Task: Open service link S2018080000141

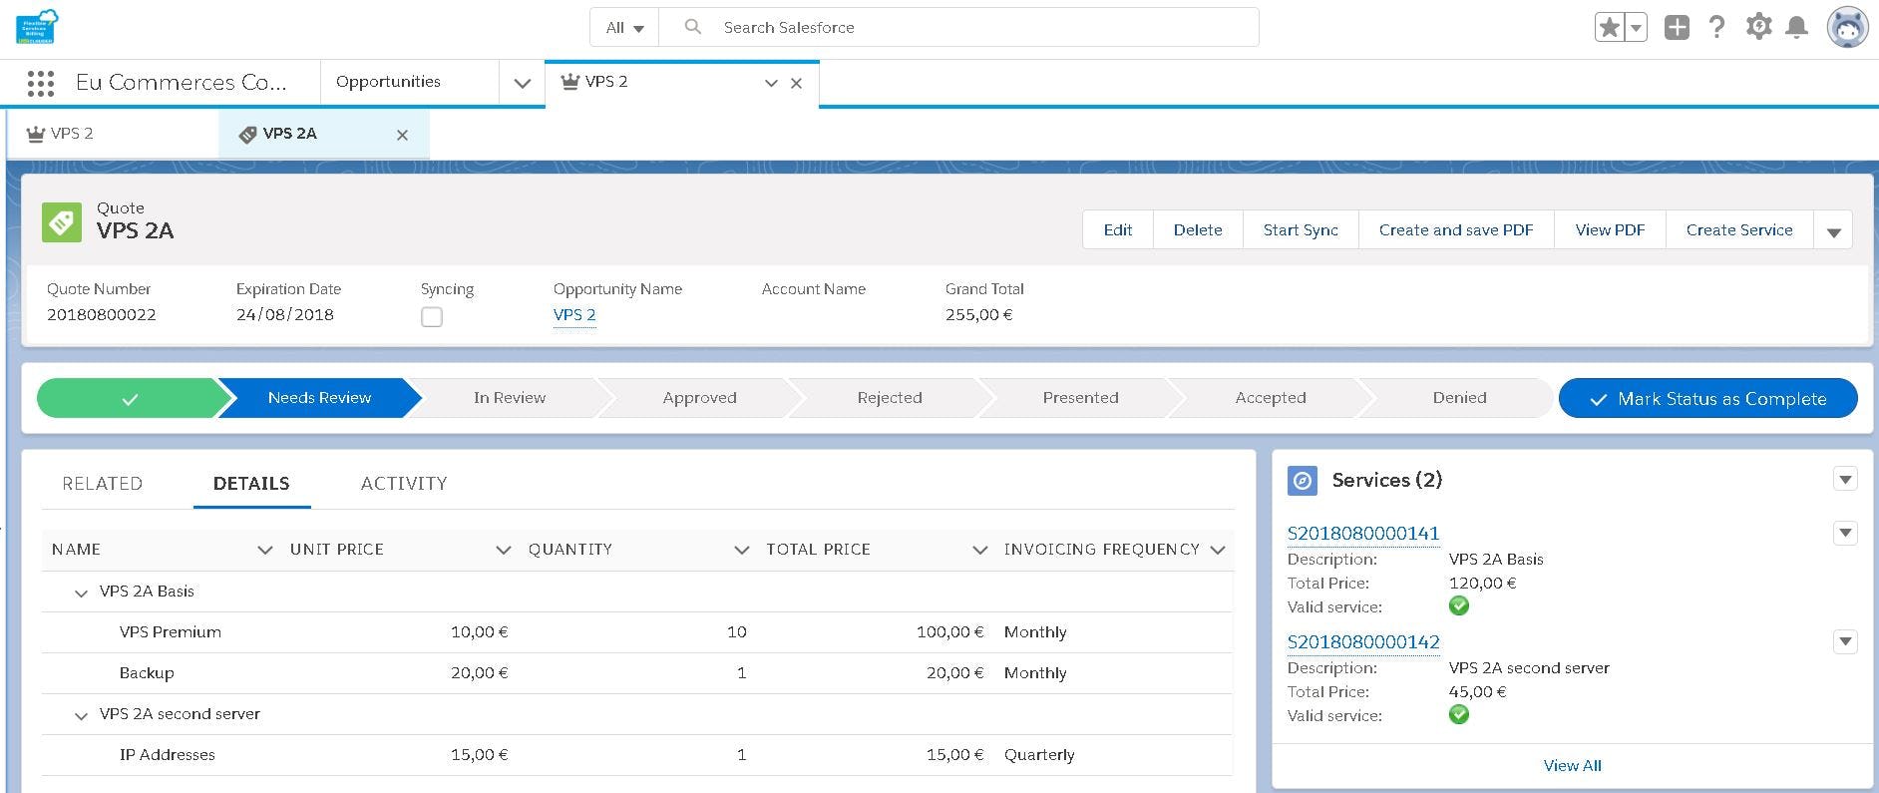Action: 1363,534
